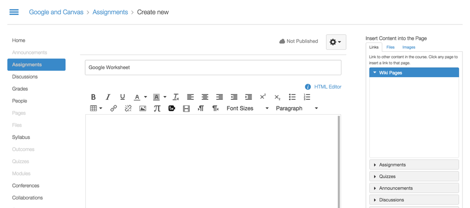
Task: Insert a numbered list
Action: (307, 97)
